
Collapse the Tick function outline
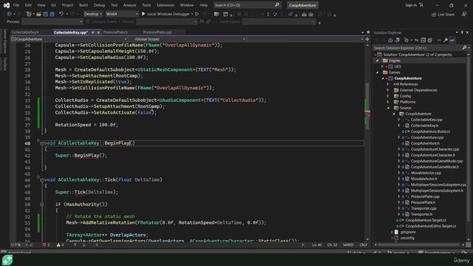[x=42, y=180]
